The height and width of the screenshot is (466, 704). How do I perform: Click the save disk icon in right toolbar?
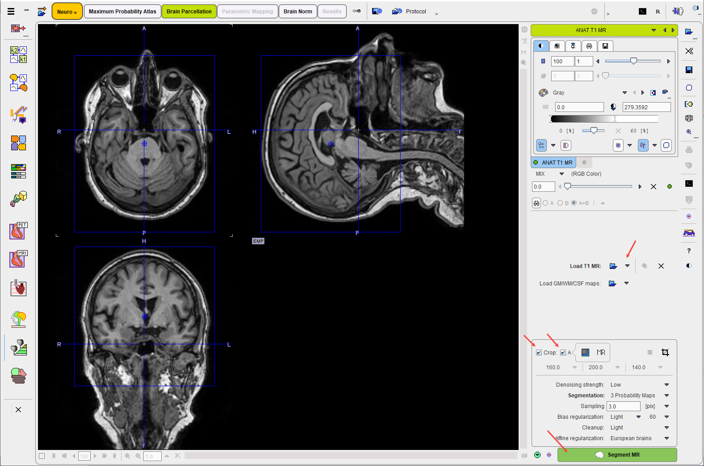click(x=689, y=70)
